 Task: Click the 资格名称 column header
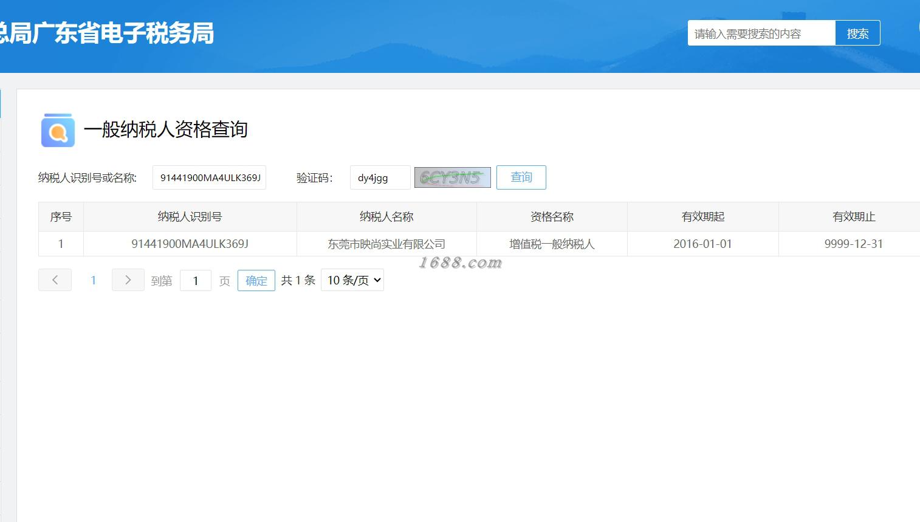[552, 217]
